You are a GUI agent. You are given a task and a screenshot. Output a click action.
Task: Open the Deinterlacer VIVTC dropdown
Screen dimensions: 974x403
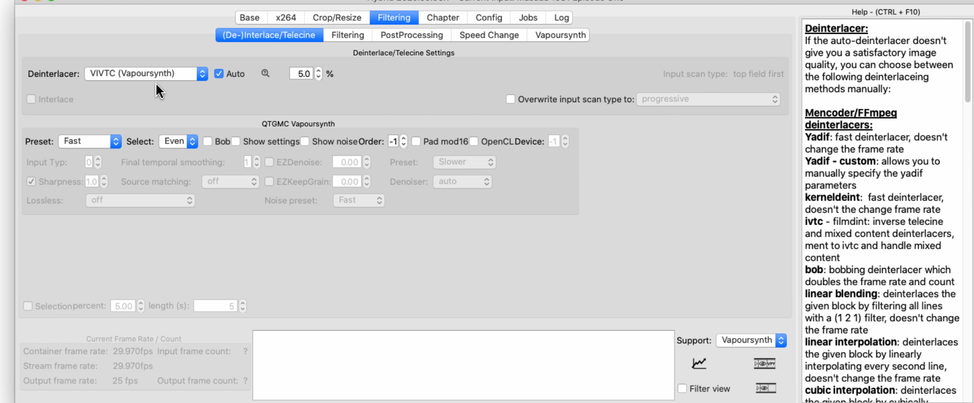[x=146, y=73]
